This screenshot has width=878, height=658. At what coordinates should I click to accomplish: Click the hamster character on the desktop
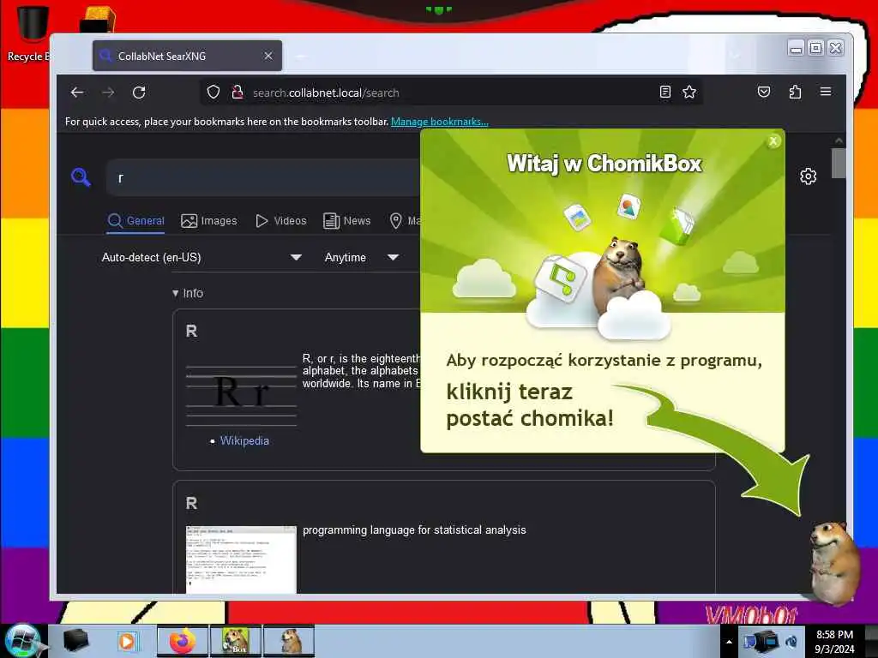pyautogui.click(x=833, y=562)
